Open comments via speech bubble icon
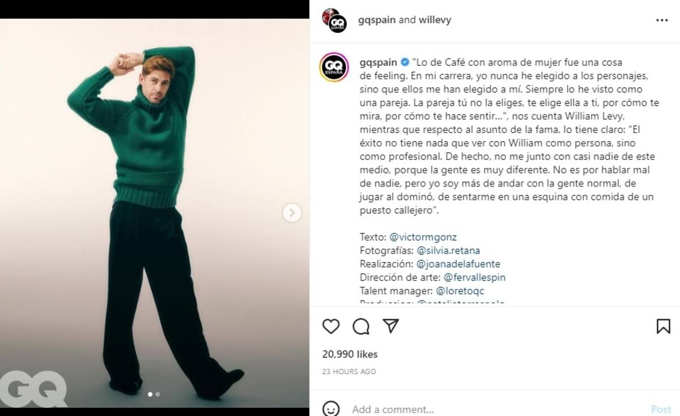The image size is (680, 416). coord(361,326)
